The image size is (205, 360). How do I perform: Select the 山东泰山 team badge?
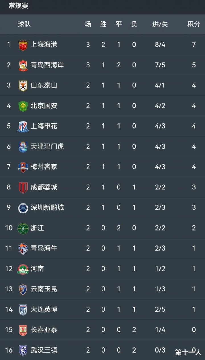pos(23,86)
